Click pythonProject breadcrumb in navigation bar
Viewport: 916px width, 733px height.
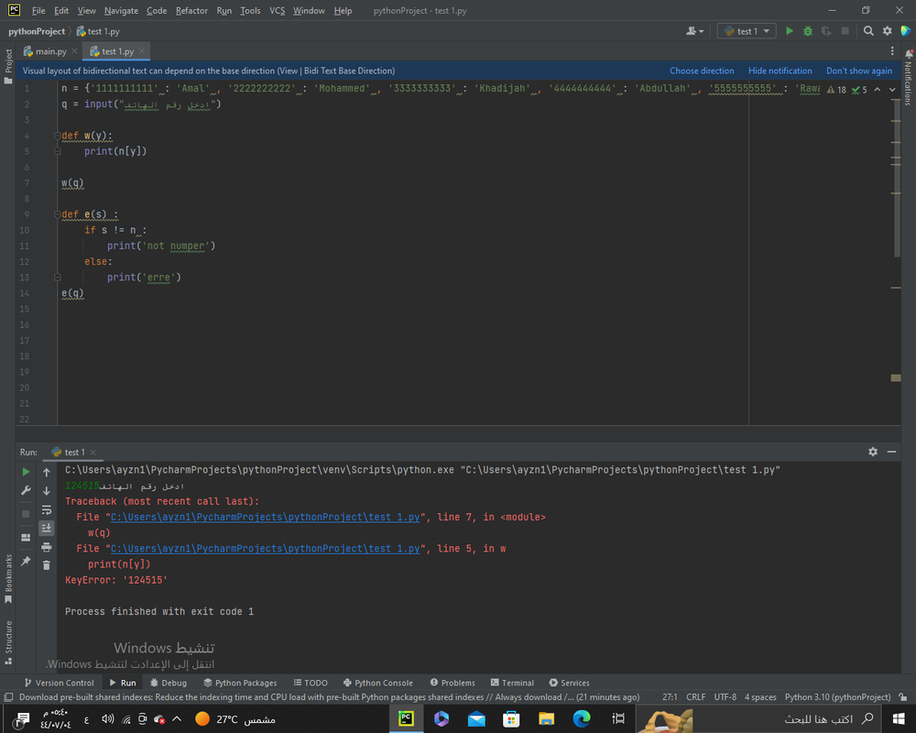37,31
